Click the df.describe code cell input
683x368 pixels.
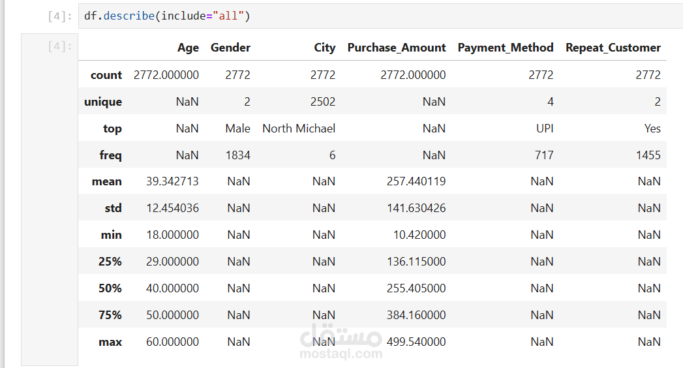(x=378, y=16)
